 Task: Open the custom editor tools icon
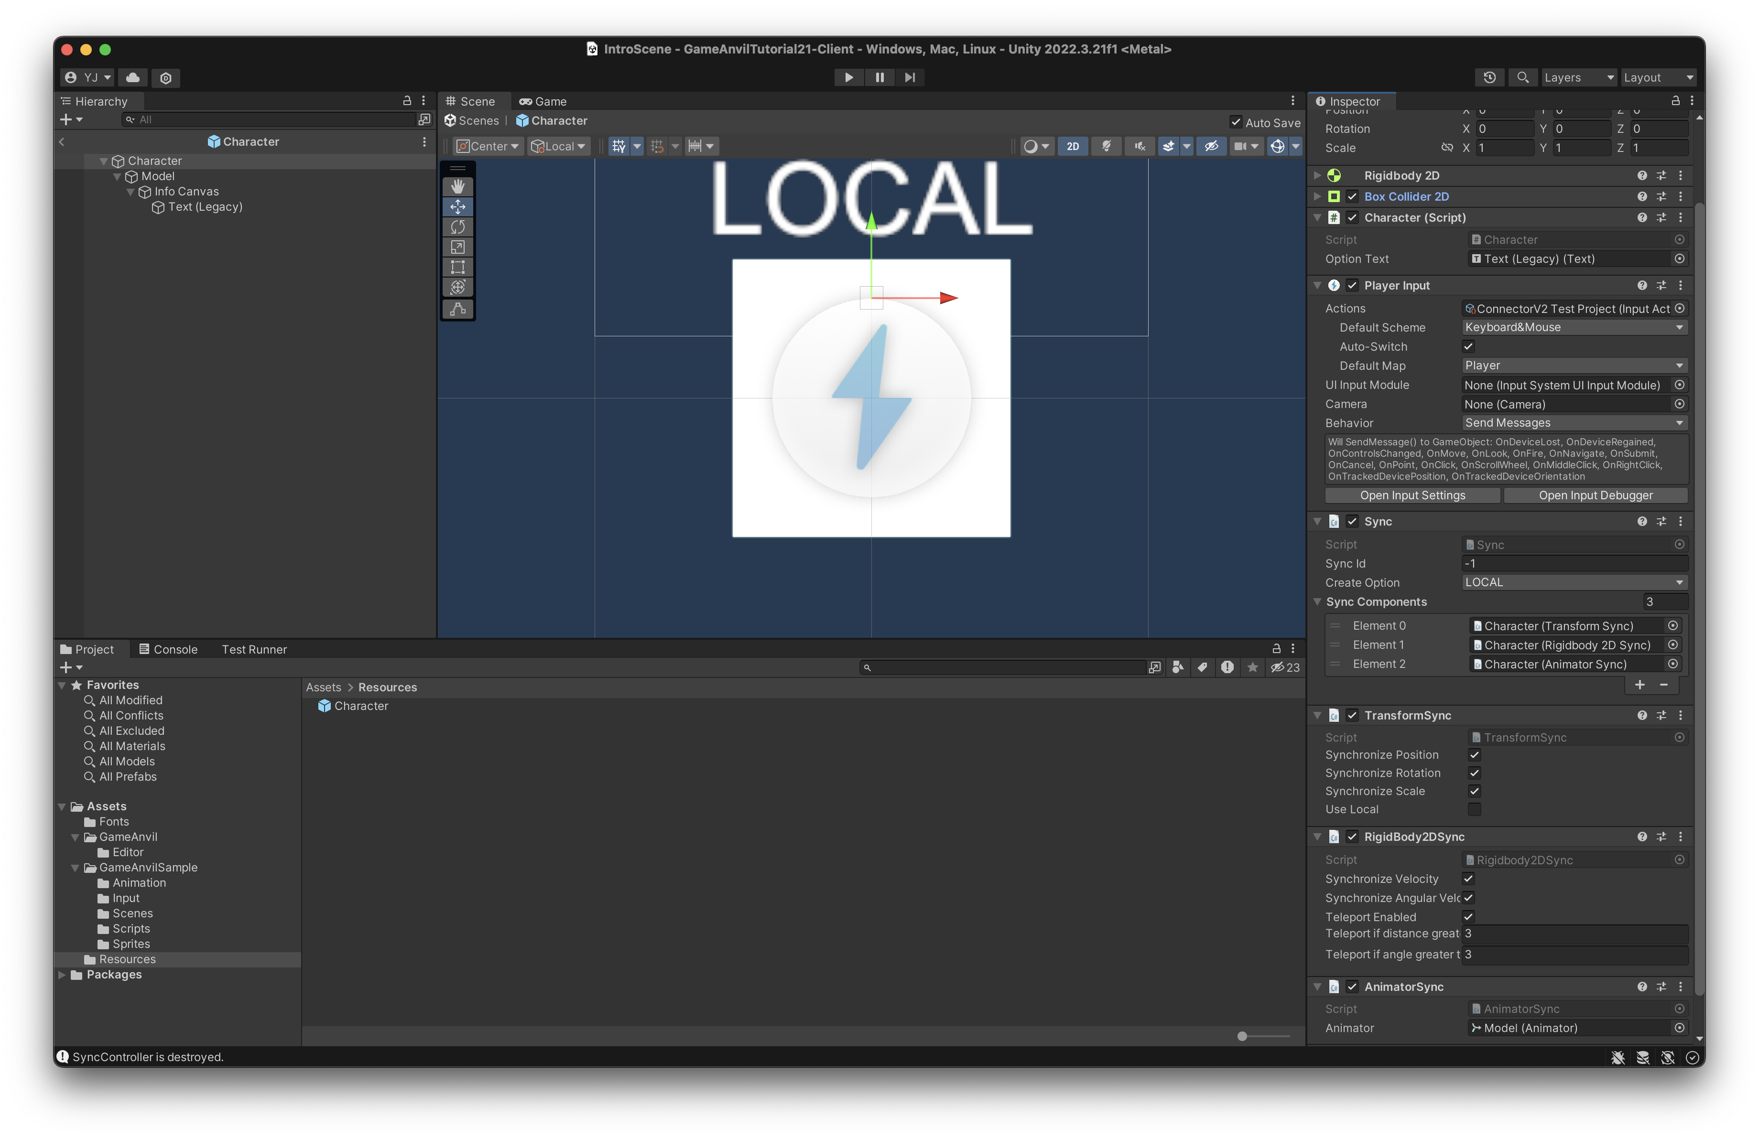pos(457,309)
